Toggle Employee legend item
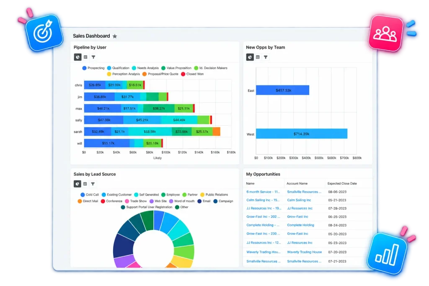The height and width of the screenshot is (286, 429). 171,195
